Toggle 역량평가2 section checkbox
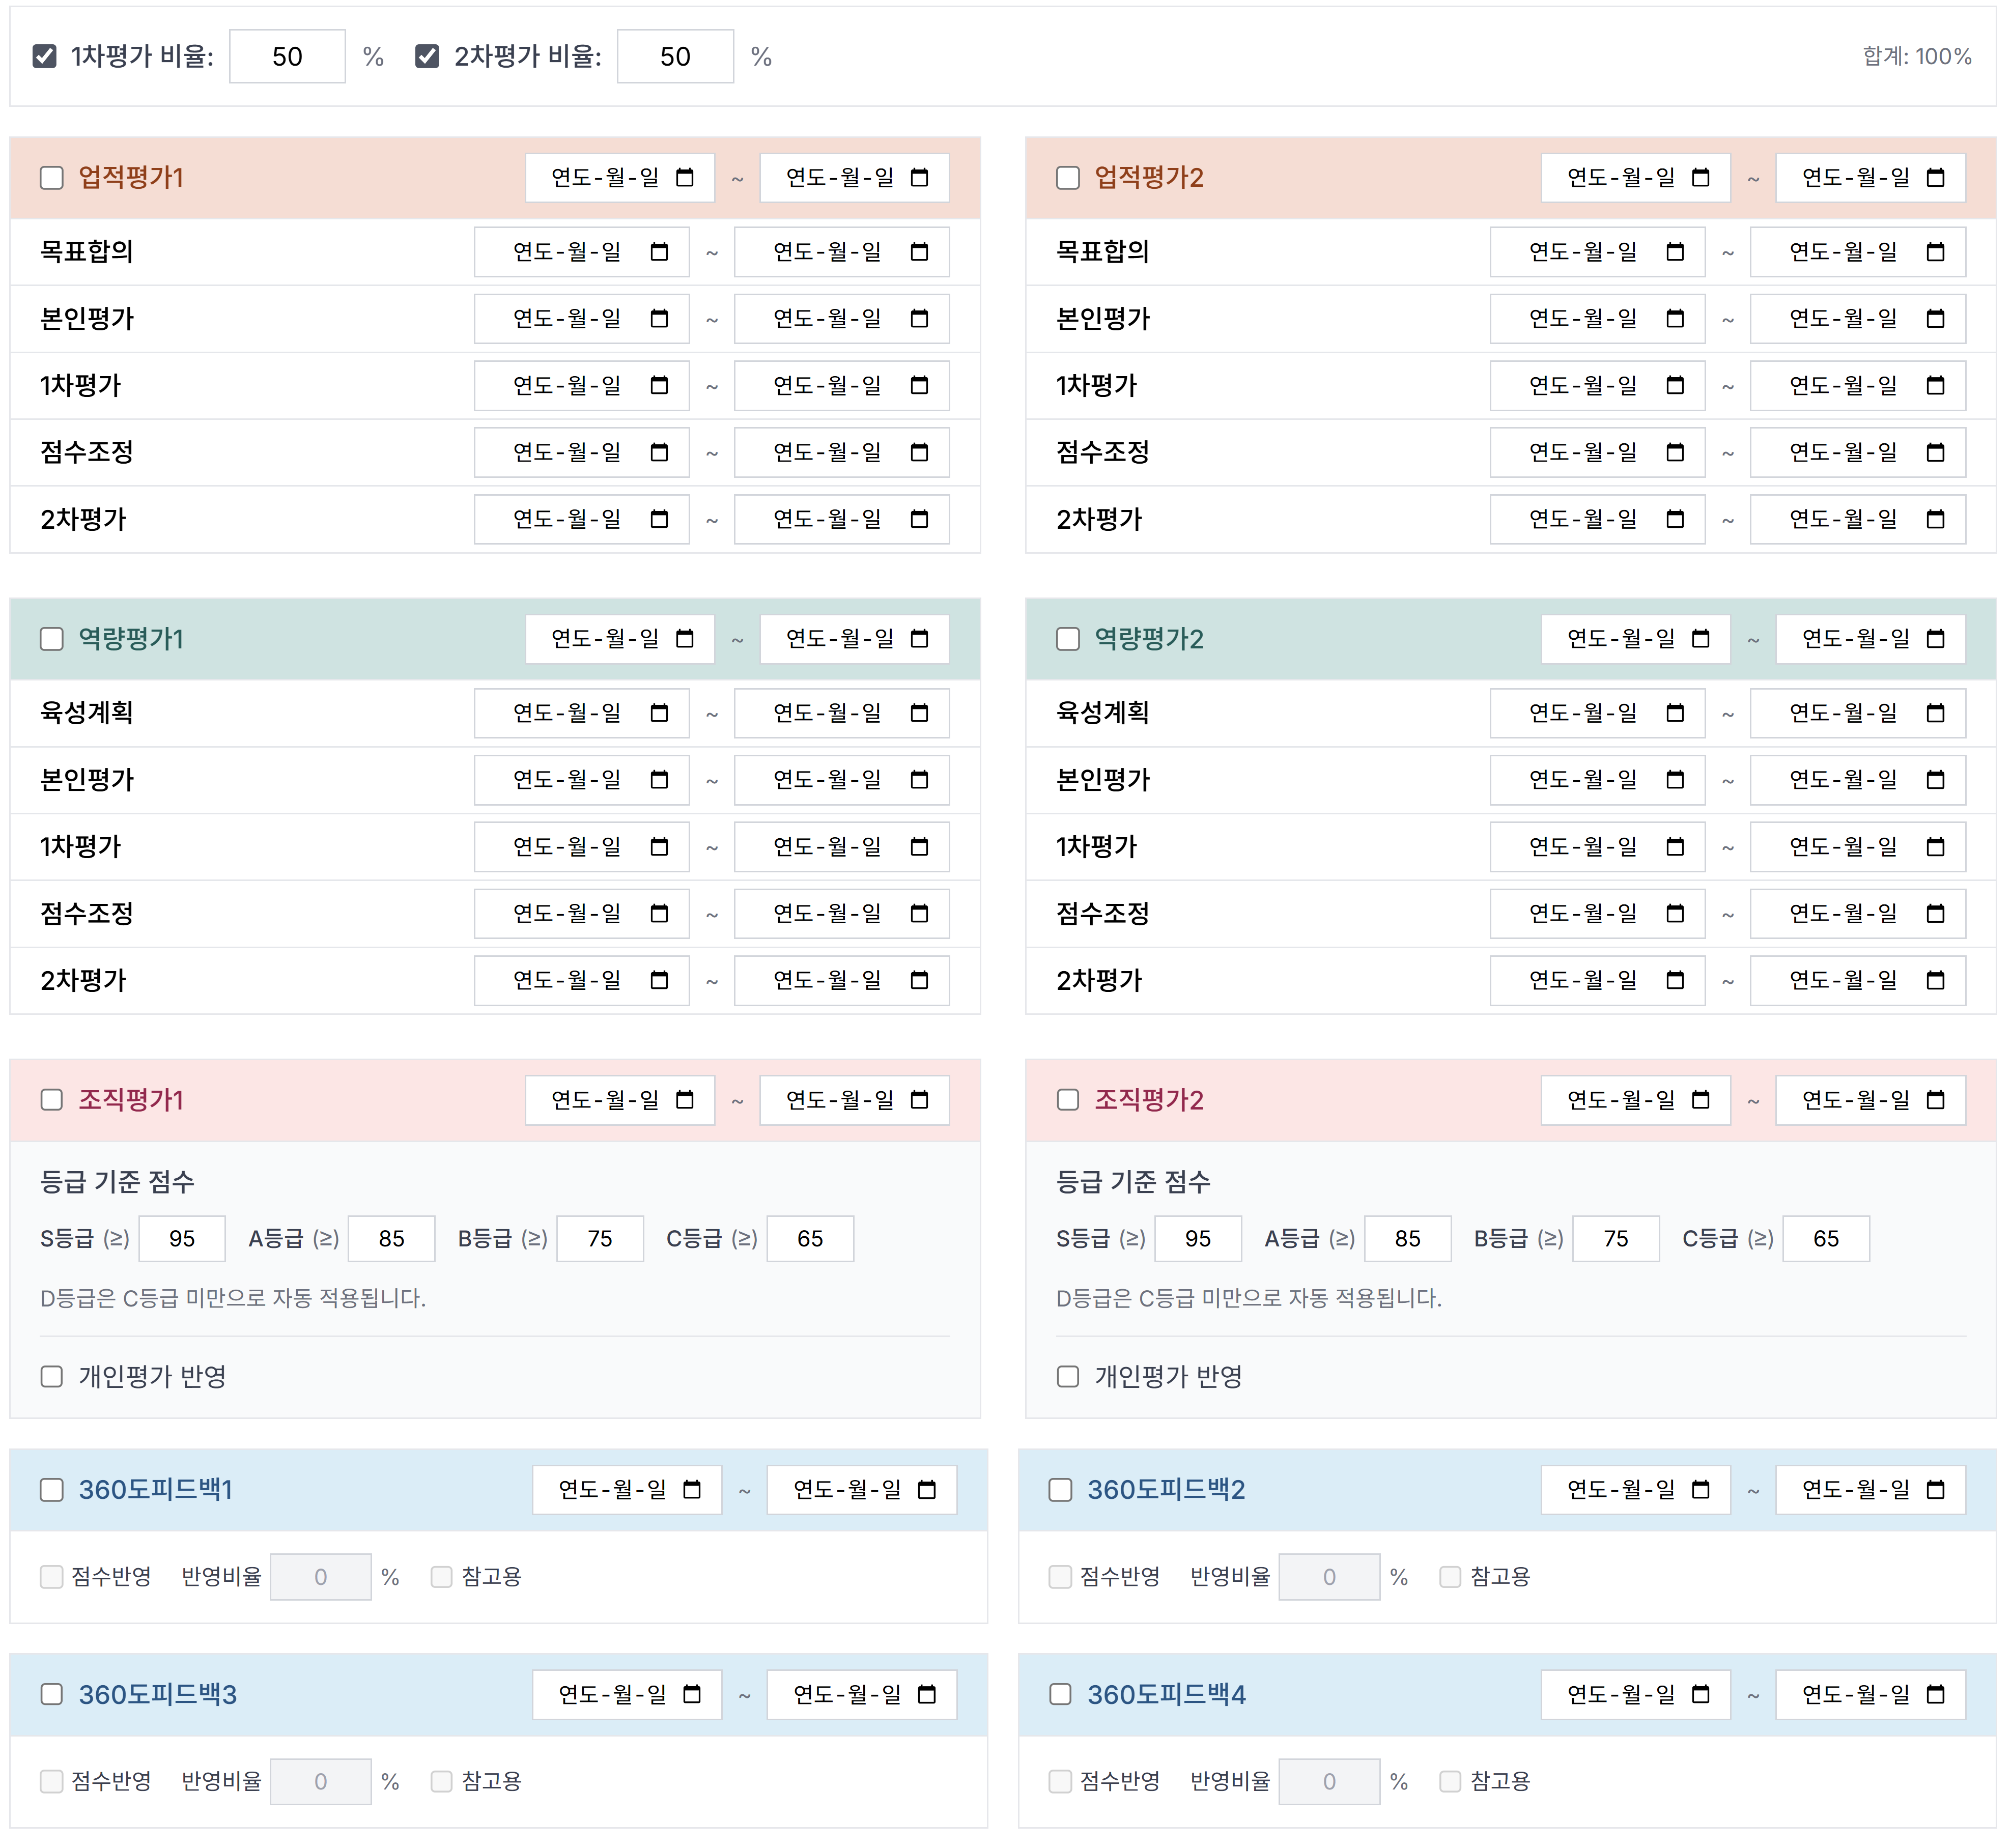The width and height of the screenshot is (2012, 1848). point(1068,639)
